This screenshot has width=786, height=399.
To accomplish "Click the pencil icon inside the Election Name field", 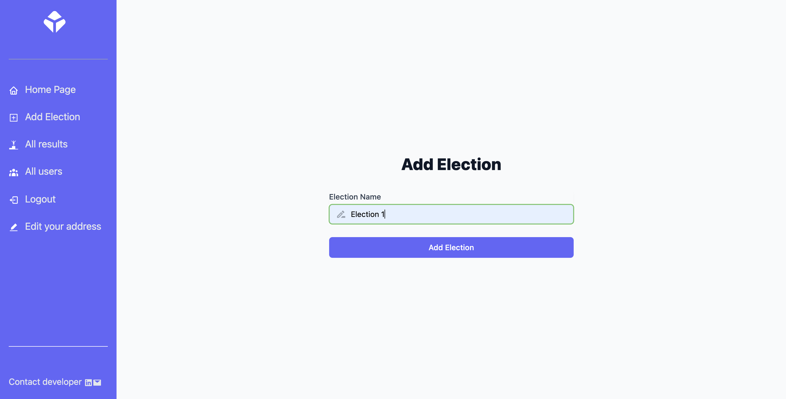I will (341, 214).
